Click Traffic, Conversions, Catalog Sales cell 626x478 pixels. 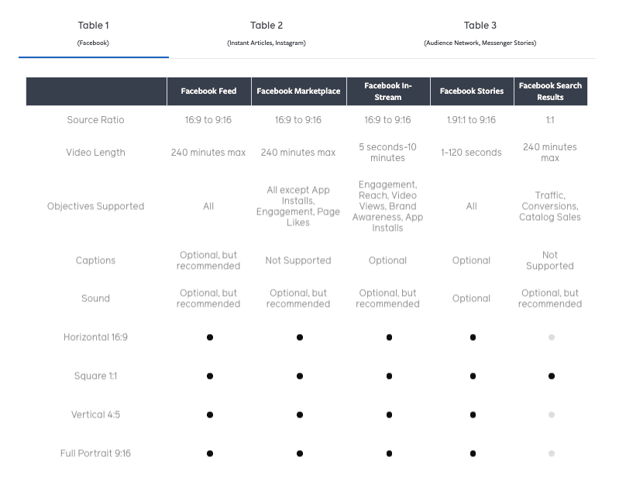tap(550, 206)
